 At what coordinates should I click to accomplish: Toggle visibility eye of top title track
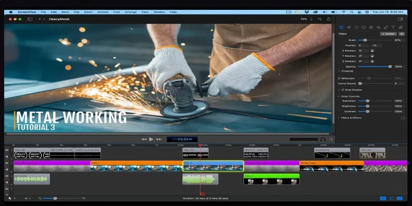point(7,150)
